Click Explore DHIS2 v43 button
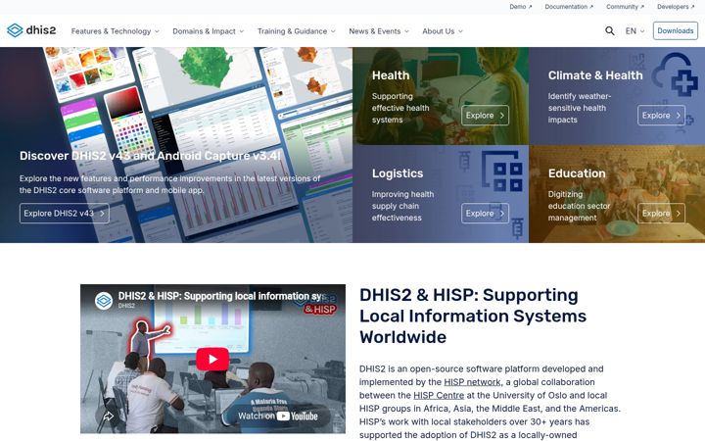 click(x=65, y=214)
